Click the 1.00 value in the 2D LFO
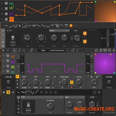116x116 pixels. 76,31
